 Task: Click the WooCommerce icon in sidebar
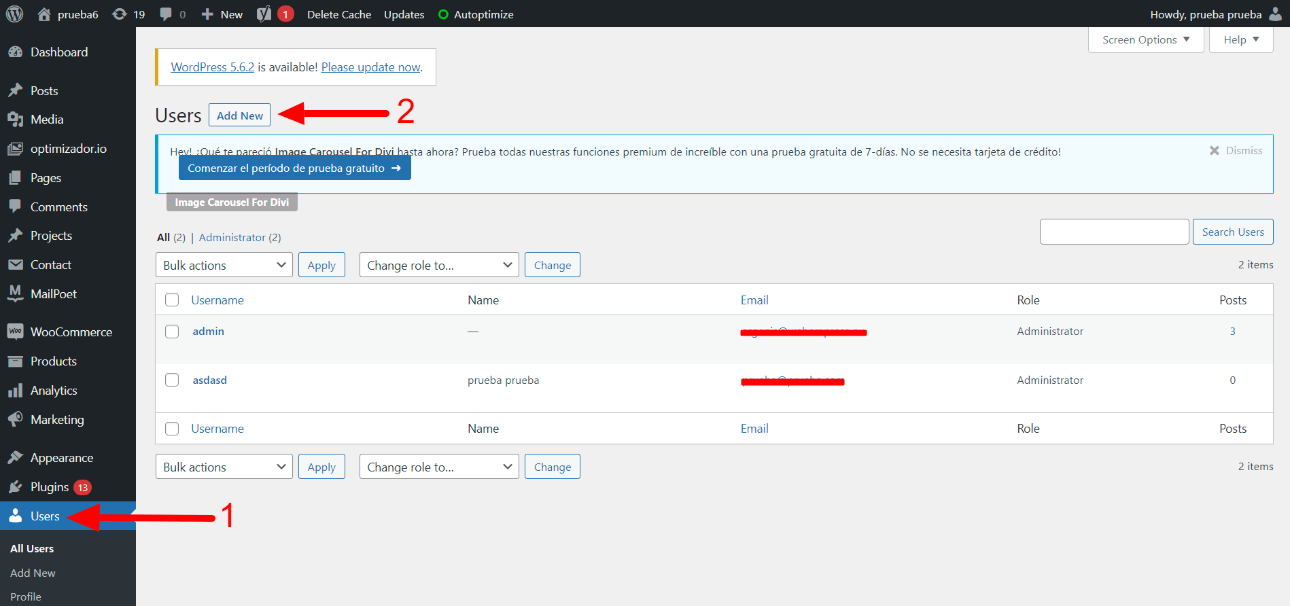pyautogui.click(x=15, y=332)
